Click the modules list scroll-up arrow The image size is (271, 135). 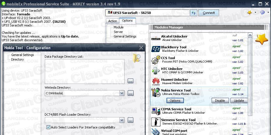(x=250, y=35)
